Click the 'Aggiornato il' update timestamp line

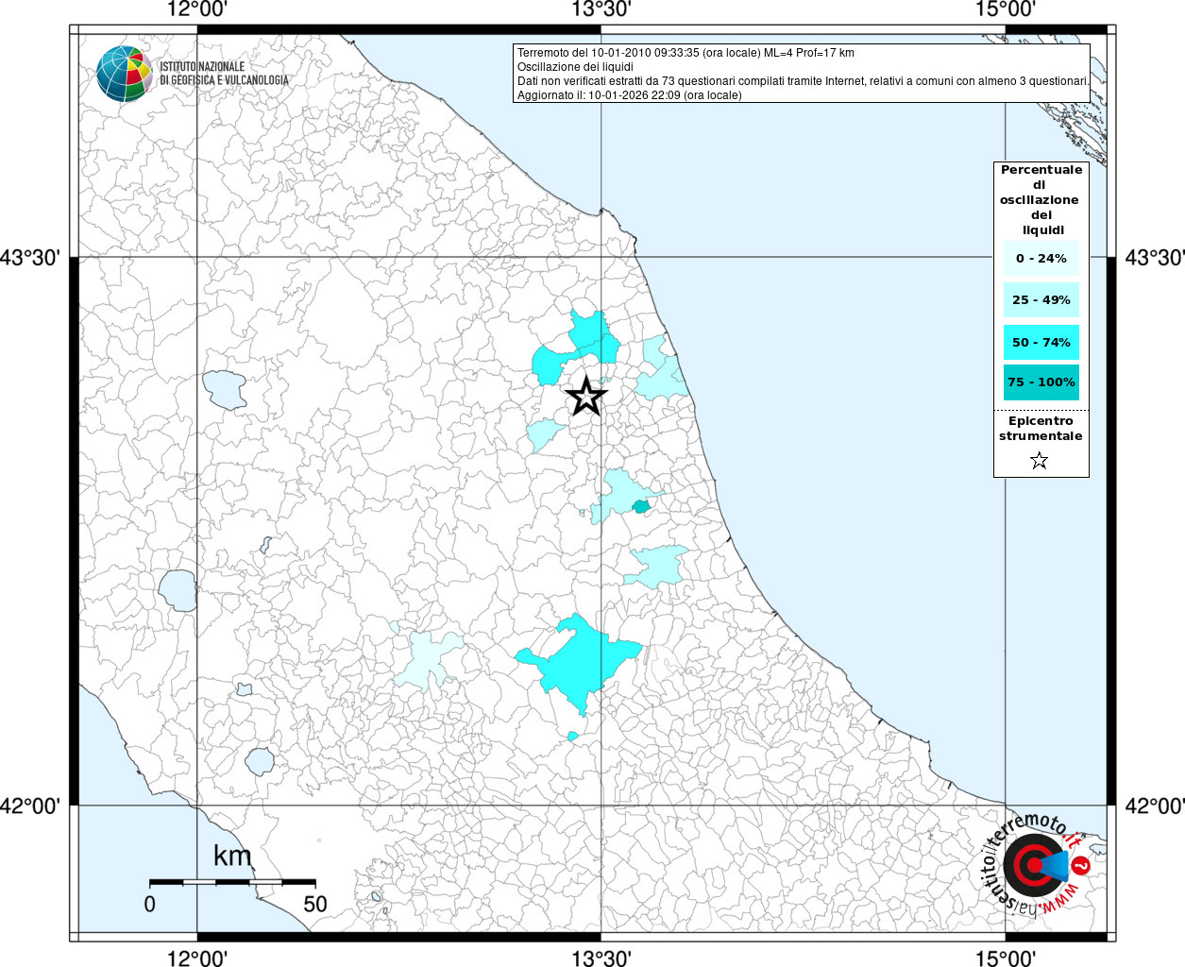629,95
